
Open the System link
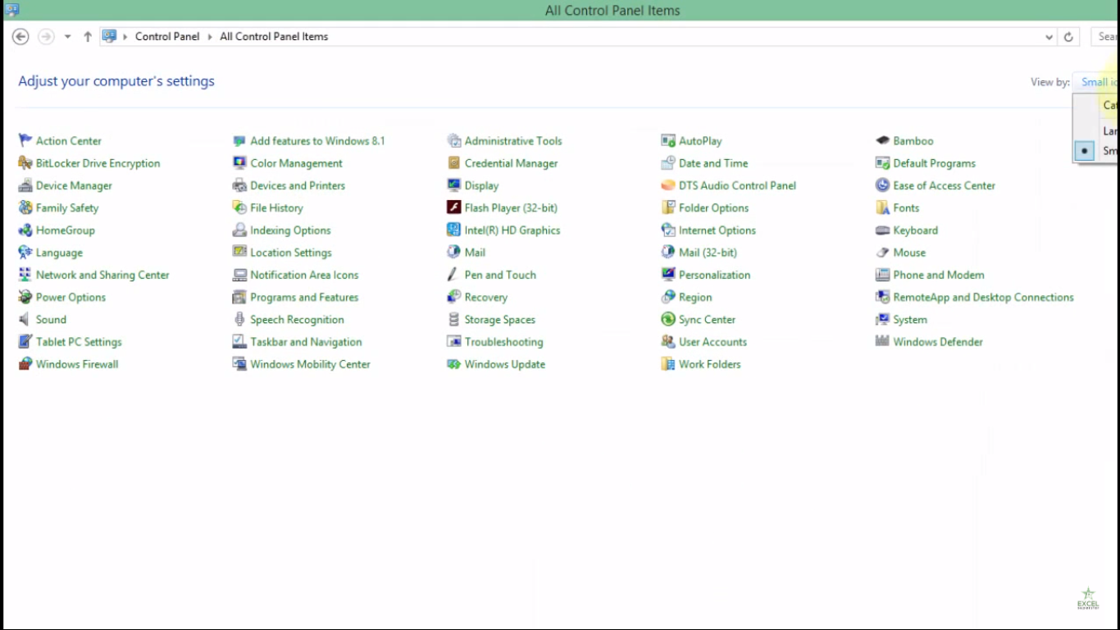pos(910,320)
